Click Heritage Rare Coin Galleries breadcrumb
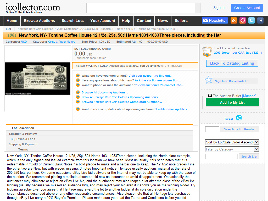This screenshot has height=201, width=268. pyautogui.click(x=35, y=29)
